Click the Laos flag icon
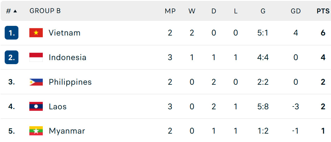The height and width of the screenshot is (142, 331). pos(36,107)
